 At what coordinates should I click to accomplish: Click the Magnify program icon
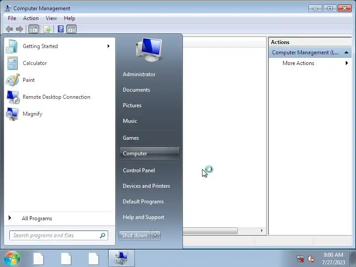point(12,114)
